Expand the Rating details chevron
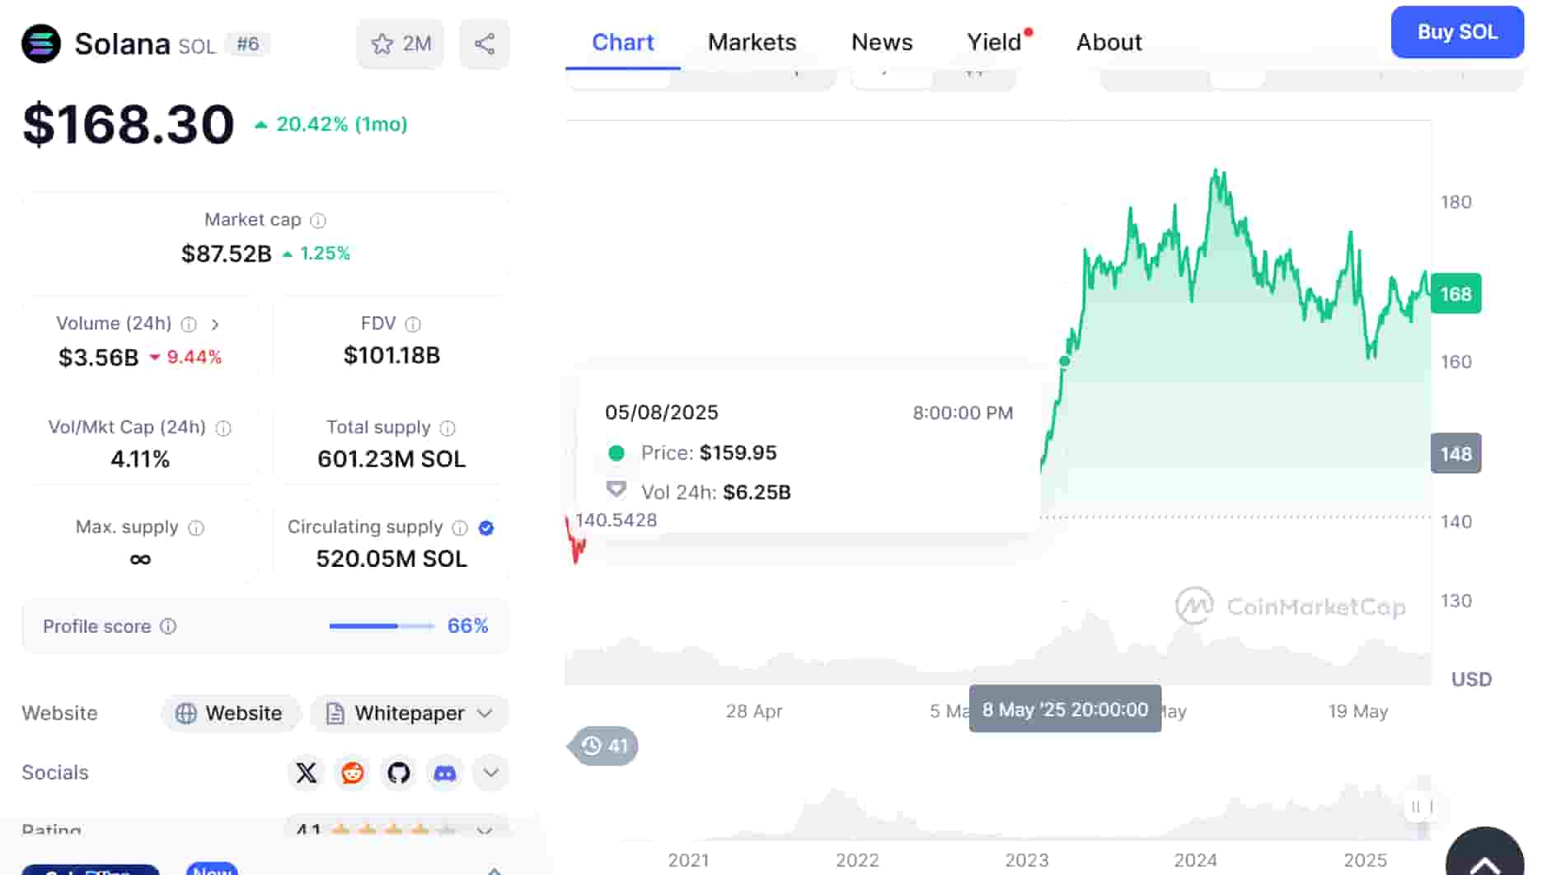The height and width of the screenshot is (875, 1542). click(485, 830)
